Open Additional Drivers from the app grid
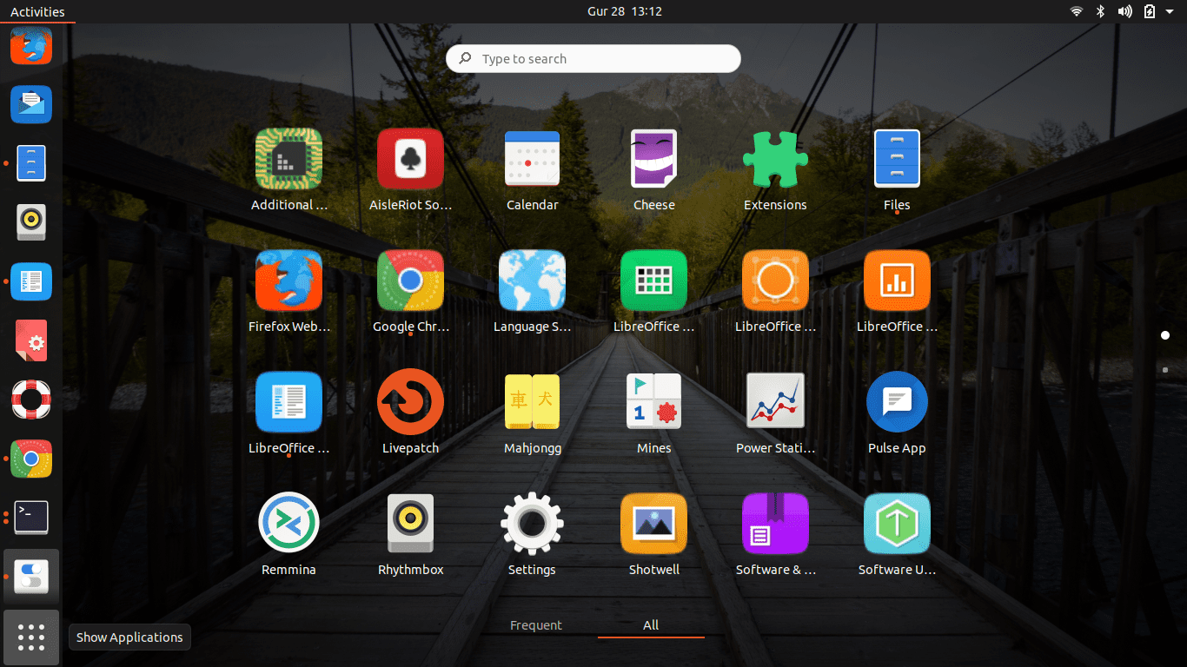The image size is (1187, 667). 288,159
